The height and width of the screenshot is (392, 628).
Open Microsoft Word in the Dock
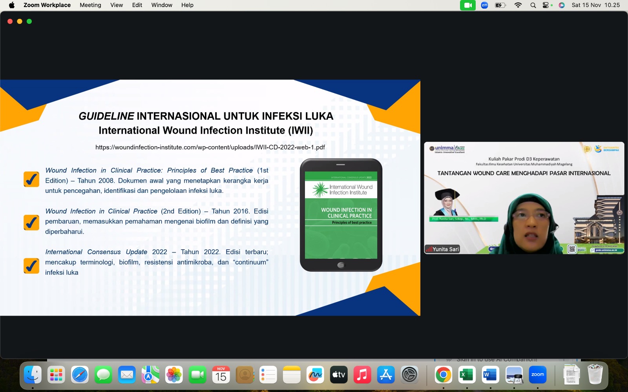(490, 375)
